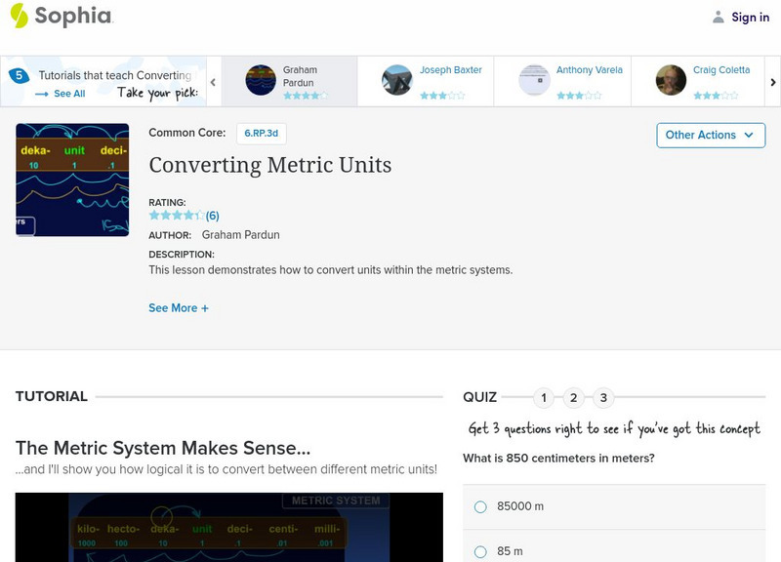Viewport: 781px width, 562px height.
Task: Expand See More + description
Action: [x=179, y=308]
